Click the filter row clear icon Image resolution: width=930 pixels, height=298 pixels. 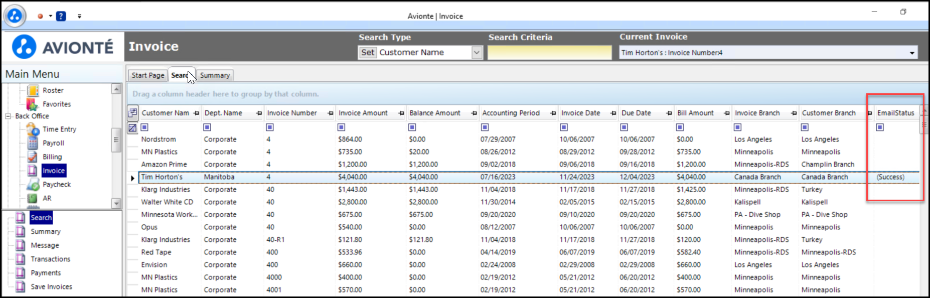tap(132, 128)
